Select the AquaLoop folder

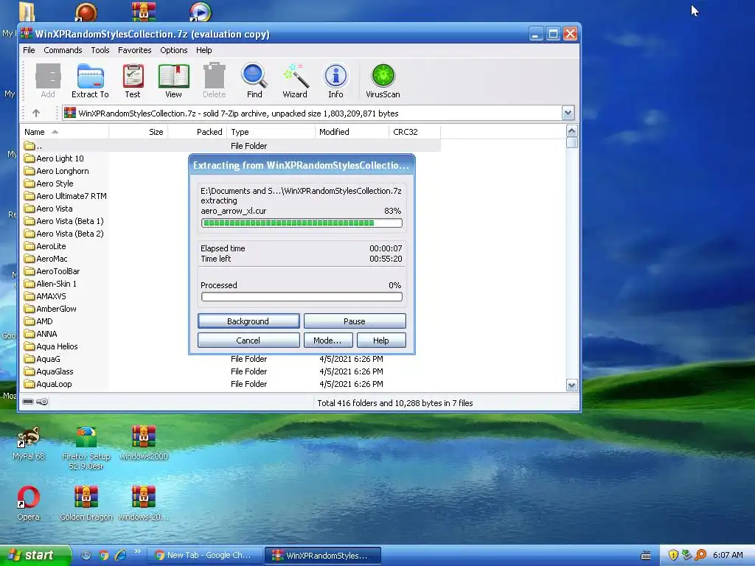click(48, 383)
